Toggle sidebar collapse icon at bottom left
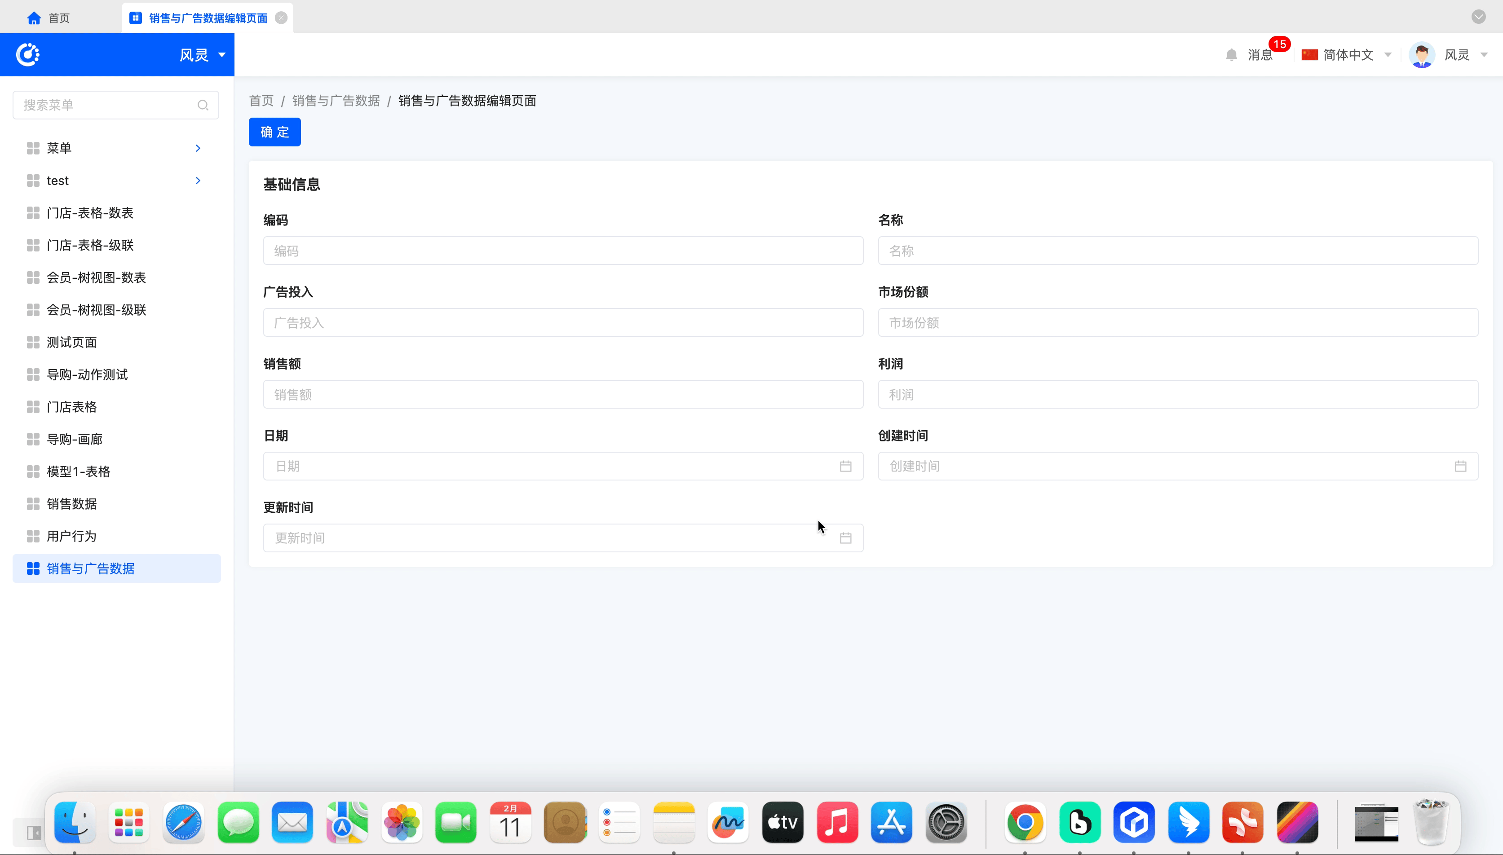 [34, 833]
